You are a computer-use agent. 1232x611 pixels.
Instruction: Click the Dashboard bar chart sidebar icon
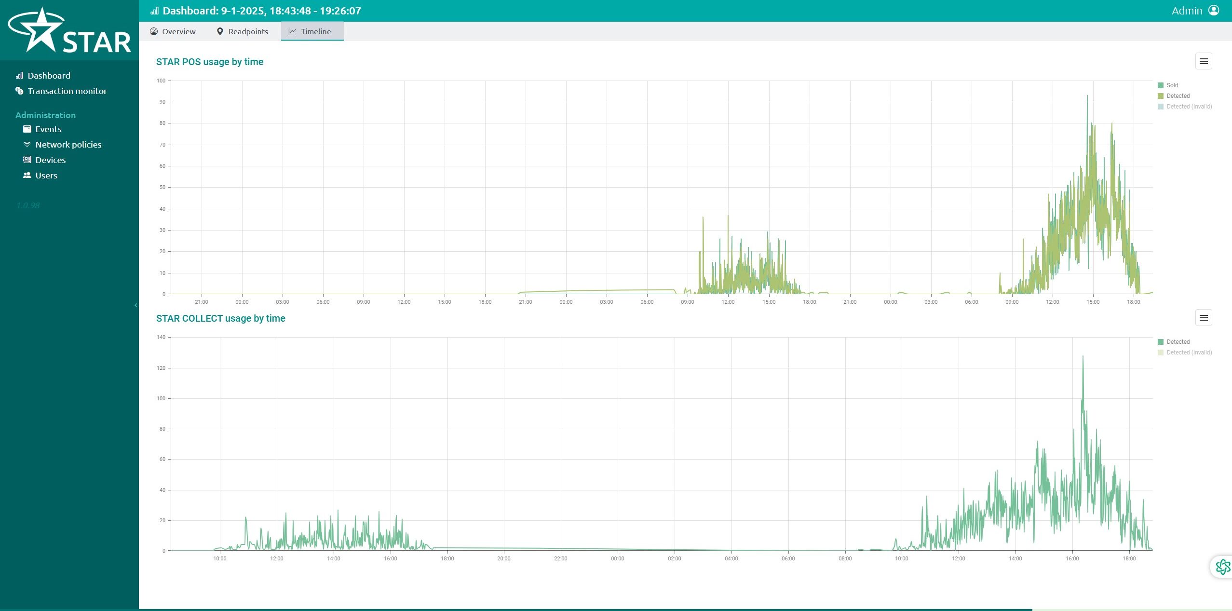(19, 75)
